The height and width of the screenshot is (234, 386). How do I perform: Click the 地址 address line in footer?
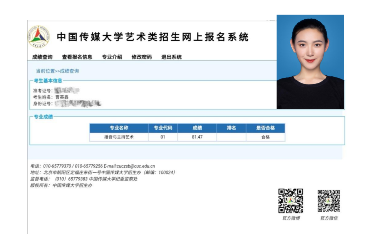pyautogui.click(x=103, y=173)
